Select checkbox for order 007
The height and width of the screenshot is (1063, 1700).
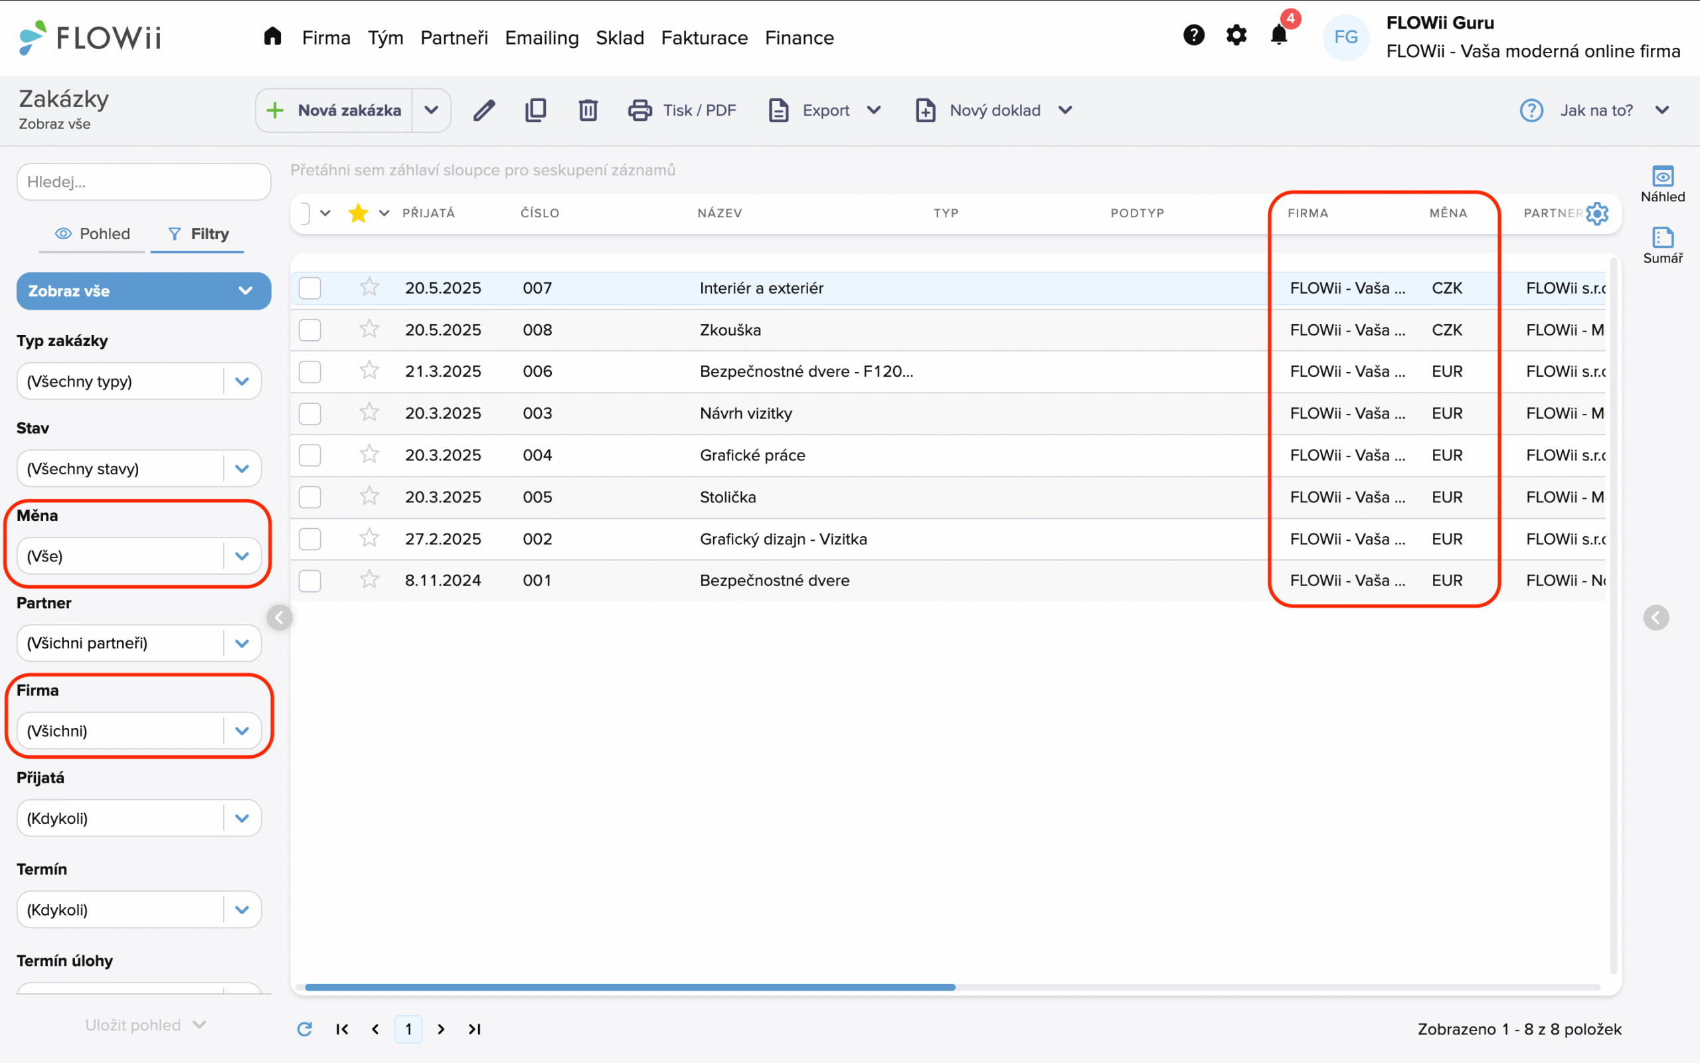(x=310, y=288)
